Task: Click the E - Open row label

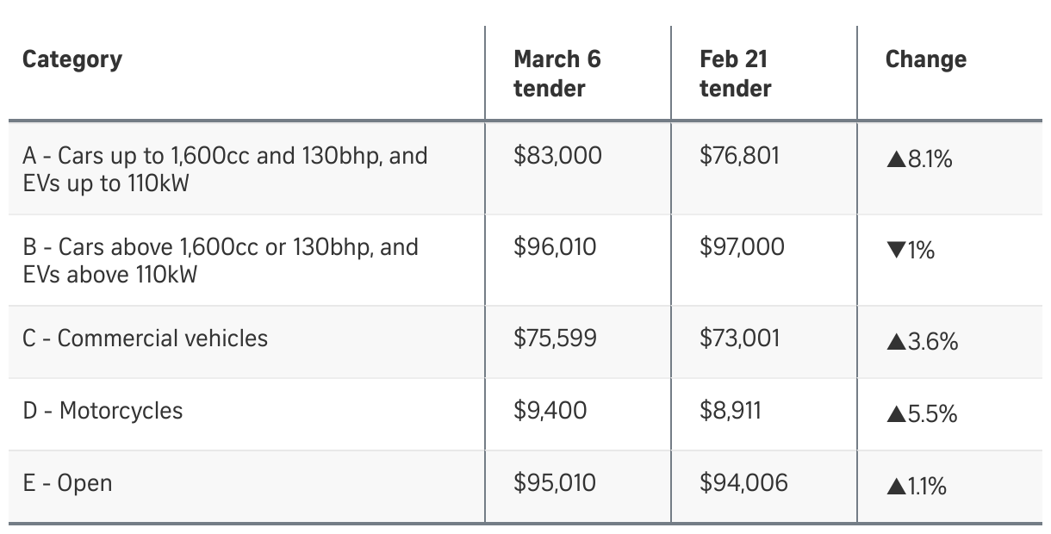Action: pyautogui.click(x=67, y=483)
